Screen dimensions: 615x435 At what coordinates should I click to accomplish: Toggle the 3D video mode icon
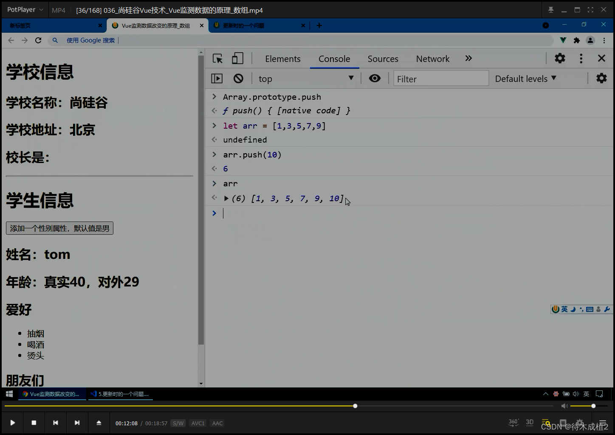(x=530, y=422)
